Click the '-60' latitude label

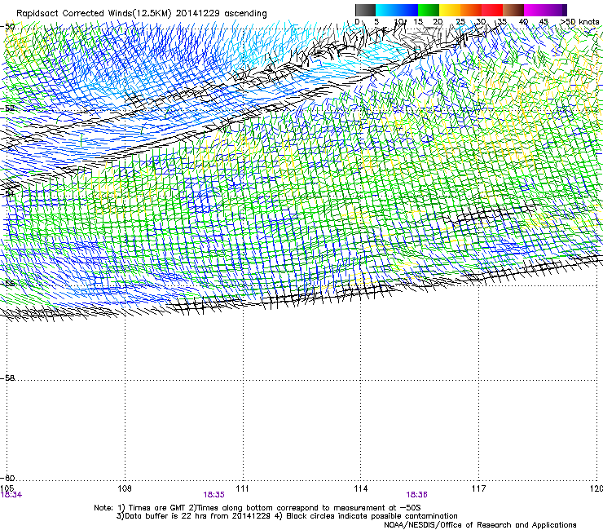[7, 478]
